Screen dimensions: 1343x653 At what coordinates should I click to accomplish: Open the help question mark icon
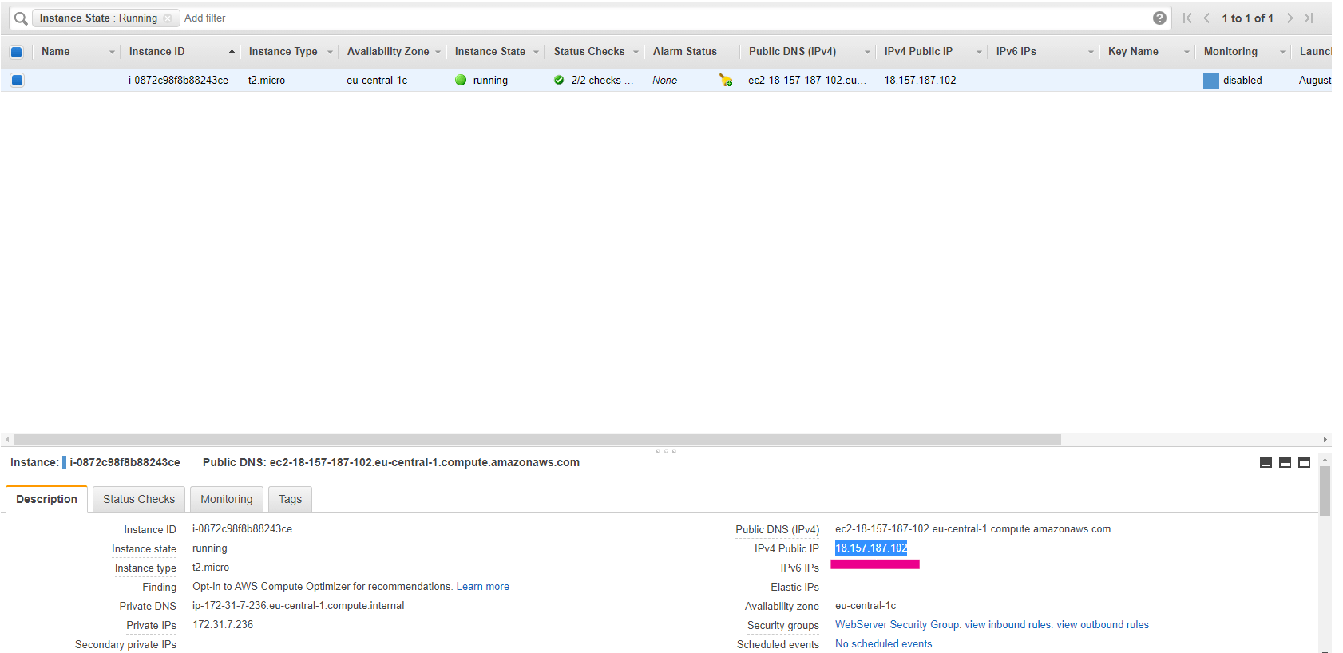click(1159, 18)
